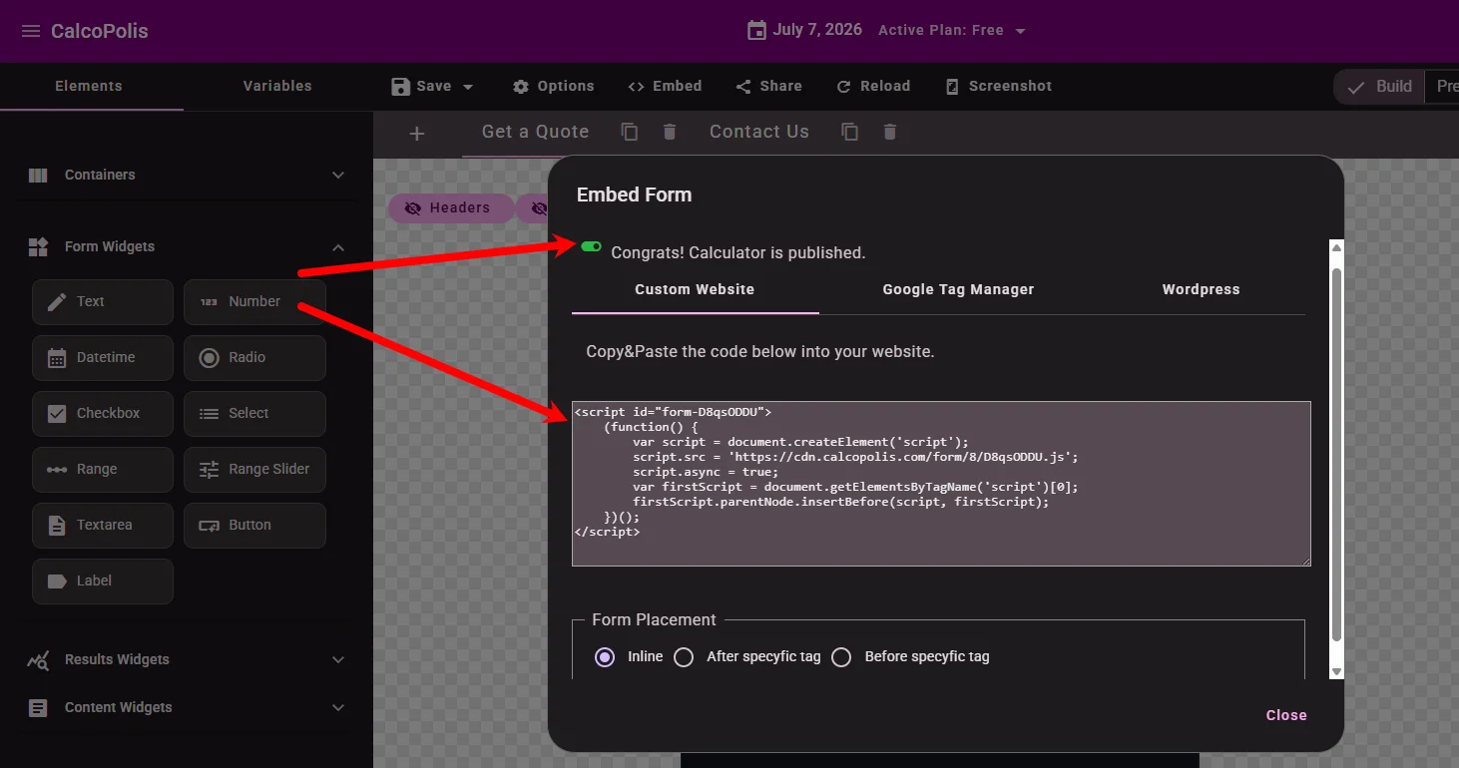Image resolution: width=1459 pixels, height=768 pixels.
Task: Delete the Get a Quote page
Action: [x=670, y=132]
